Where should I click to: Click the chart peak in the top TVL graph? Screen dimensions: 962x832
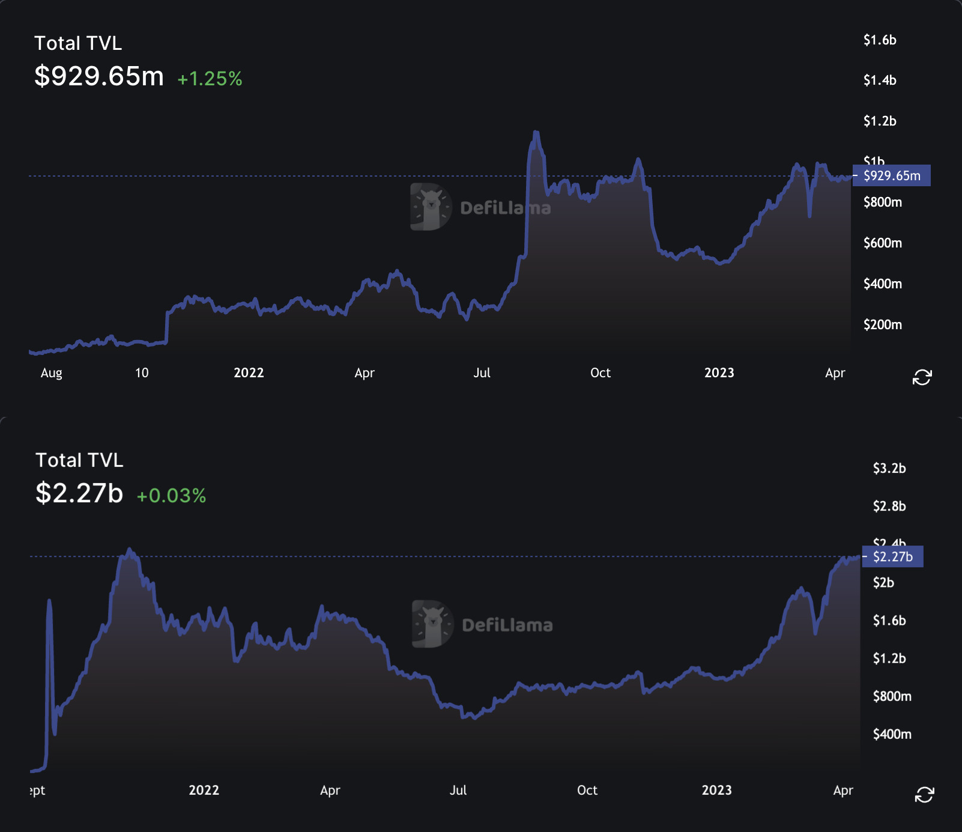[x=536, y=131]
